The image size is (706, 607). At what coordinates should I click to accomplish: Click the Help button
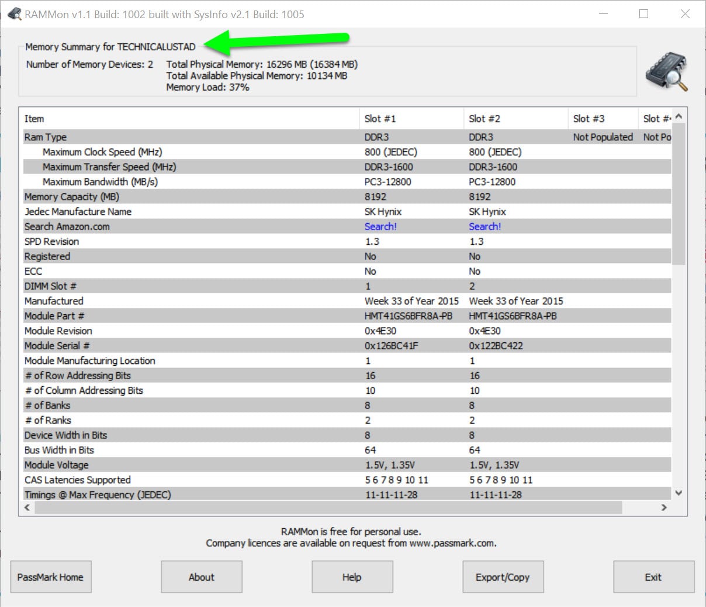coord(352,577)
